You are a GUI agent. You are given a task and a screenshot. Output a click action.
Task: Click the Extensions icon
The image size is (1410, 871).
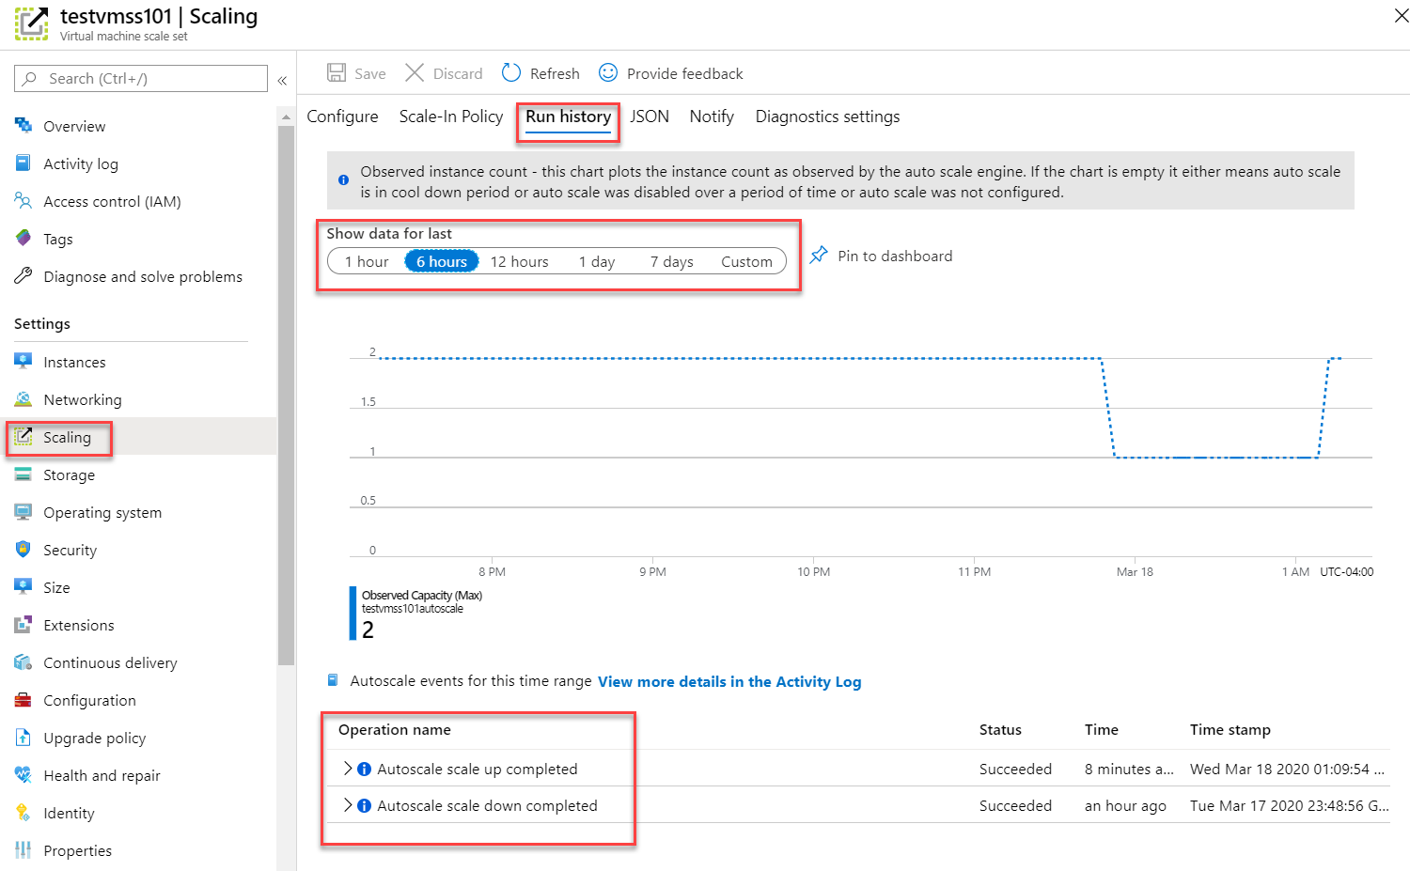[x=23, y=624]
